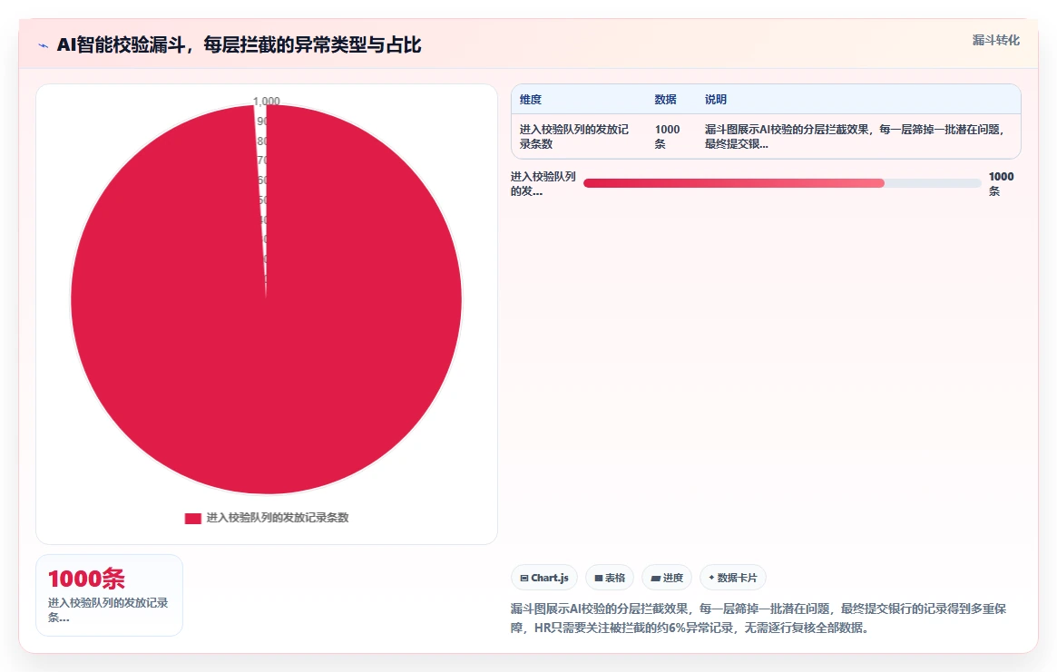1057x672 pixels.
Task: Click the 1000条 value beside the progress bar
Action: [x=1001, y=183]
